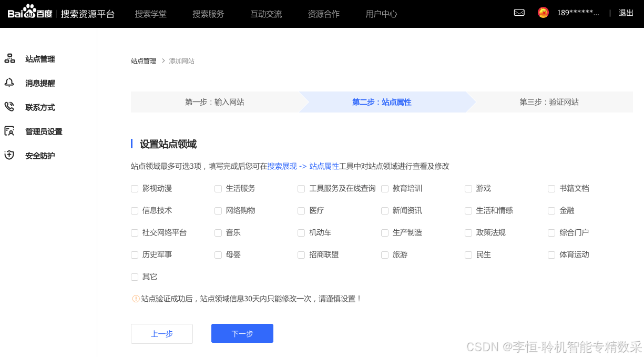Open the 资源合作 top menu
Screen dimensions: 644x357
(324, 14)
